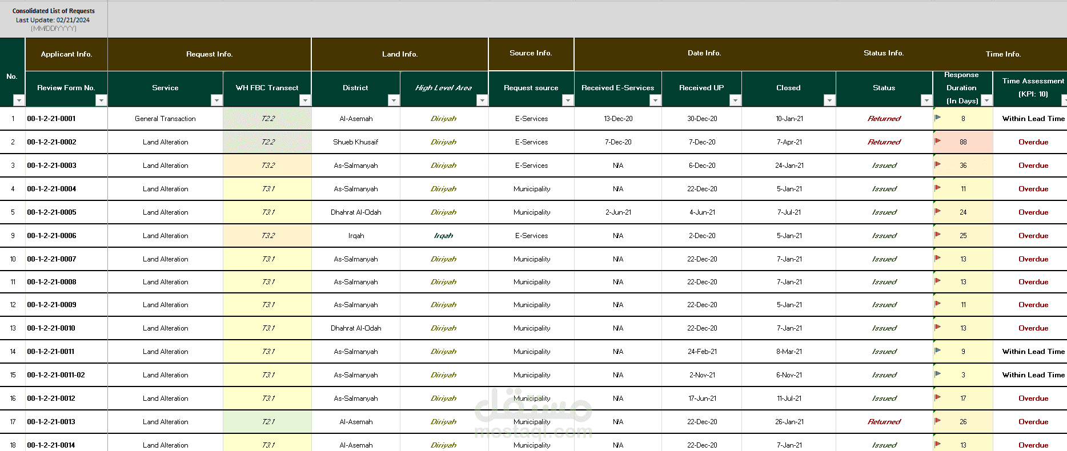1067x451 pixels.
Task: Open the Service column filter dropdown
Action: click(x=216, y=100)
